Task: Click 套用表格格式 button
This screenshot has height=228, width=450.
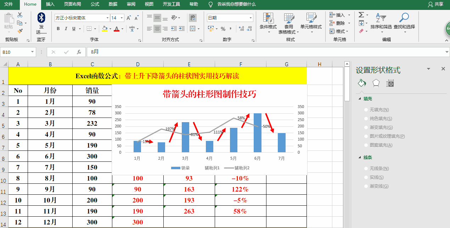Action: point(288,23)
